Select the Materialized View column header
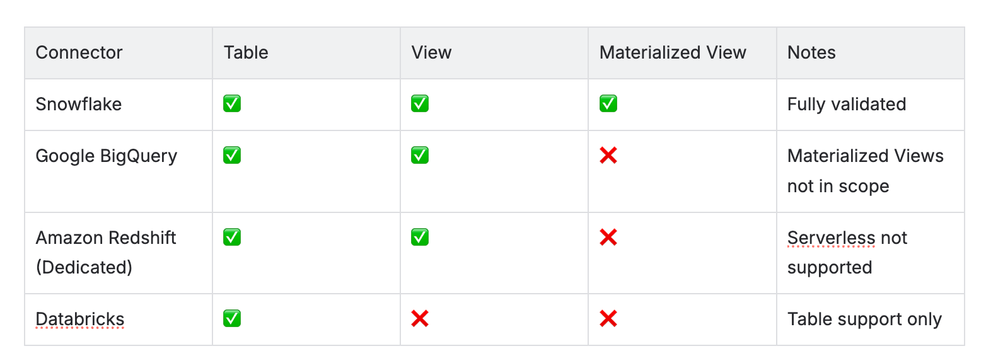Viewport: 986px width, 363px height. click(682, 53)
